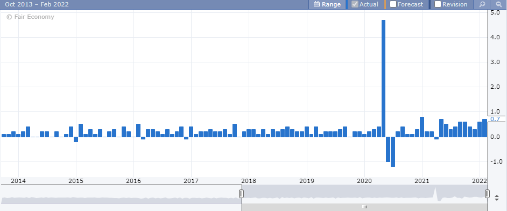
Task: Click the 2014 year axis label
Action: [x=18, y=181]
